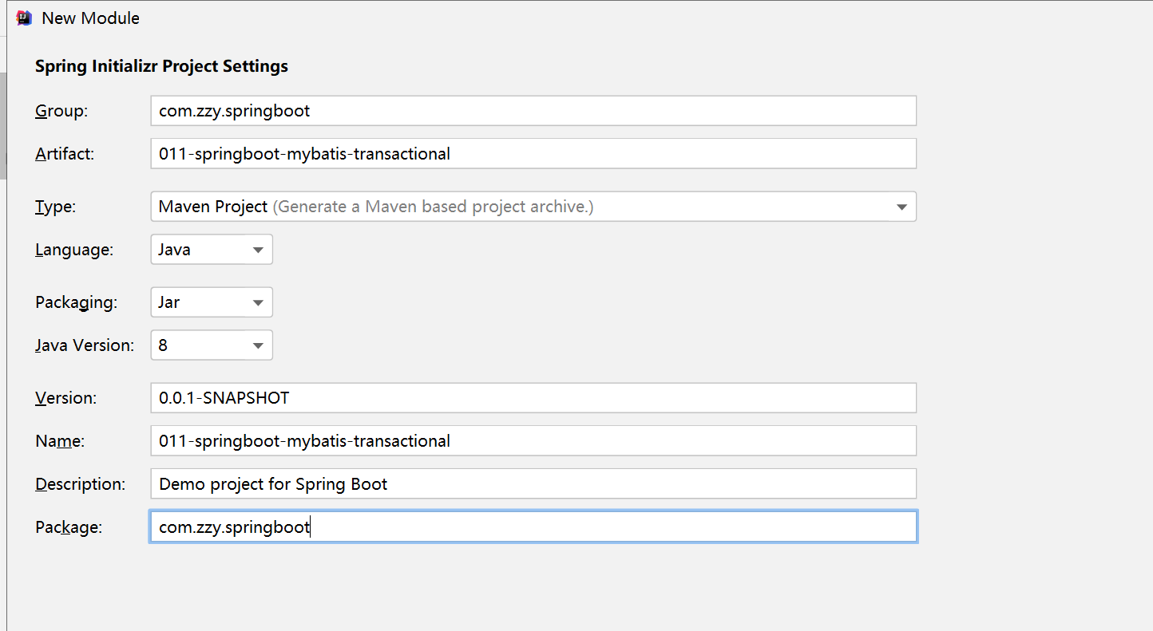Select the Description text field

[533, 484]
